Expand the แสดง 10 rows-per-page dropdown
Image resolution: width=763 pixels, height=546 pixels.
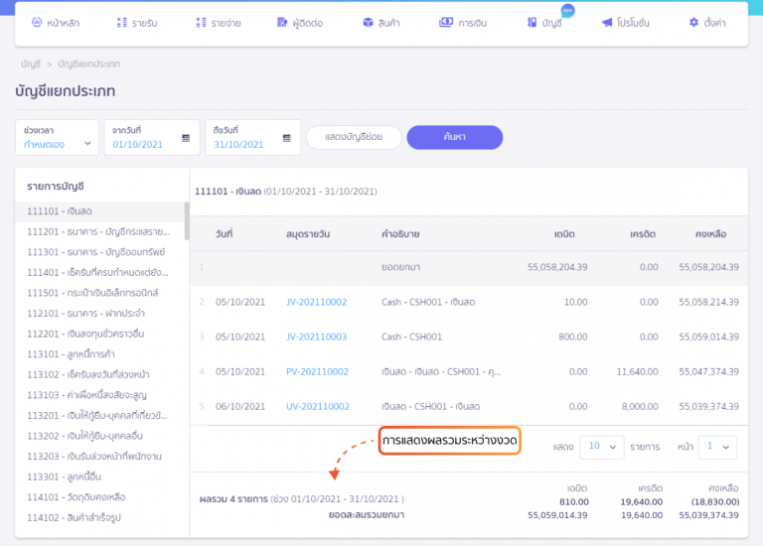click(601, 446)
